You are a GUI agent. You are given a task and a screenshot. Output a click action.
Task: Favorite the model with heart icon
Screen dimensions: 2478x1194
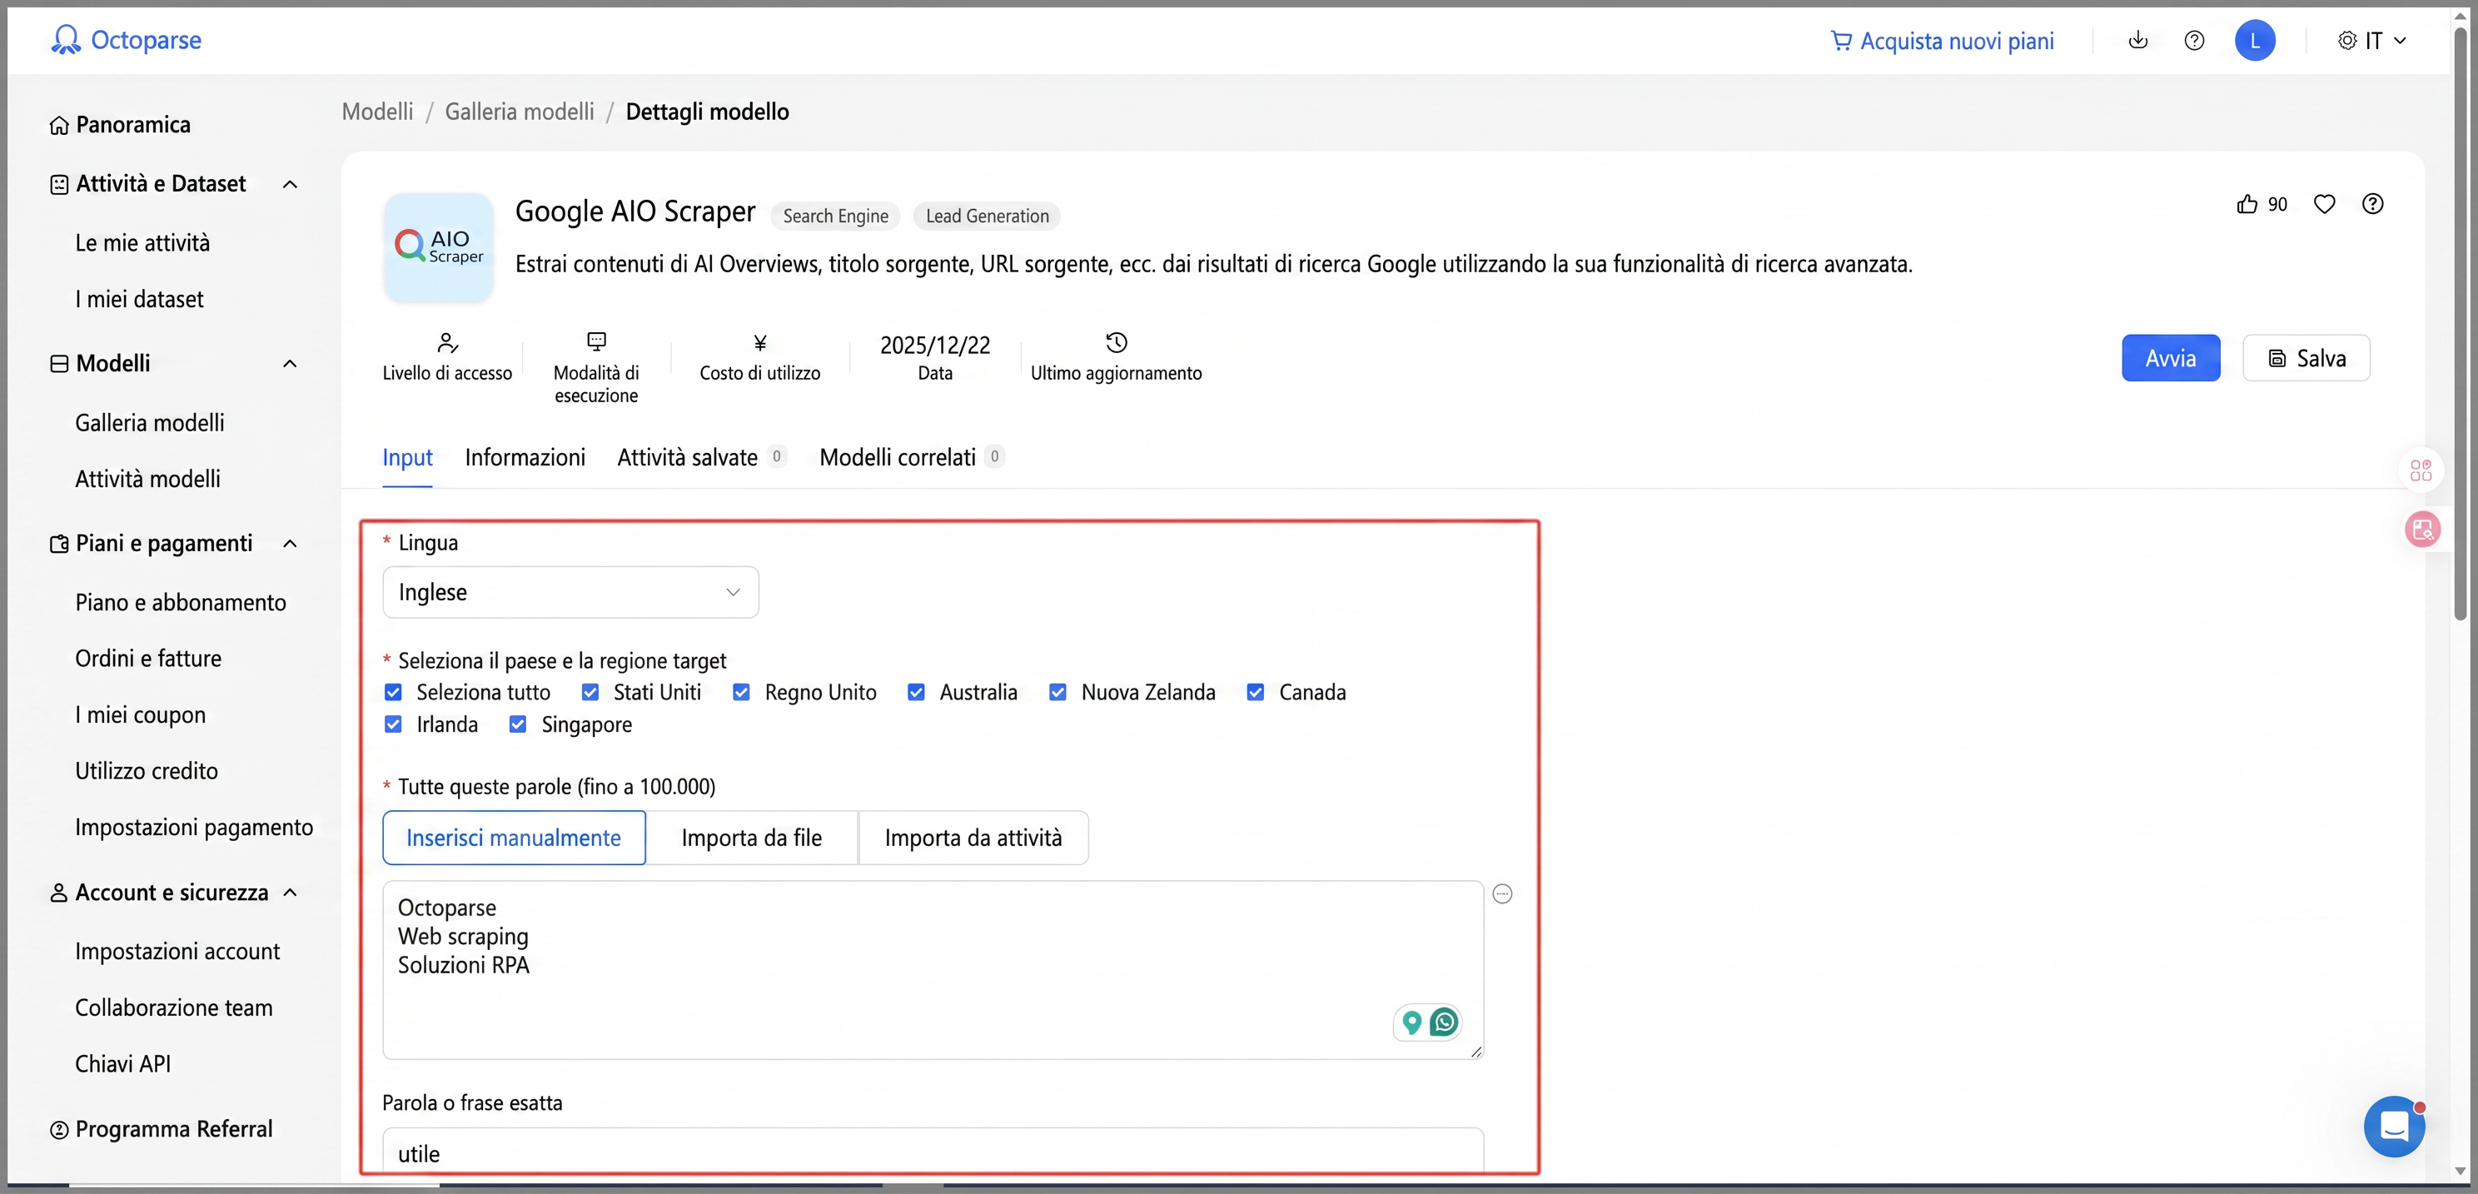pos(2324,204)
